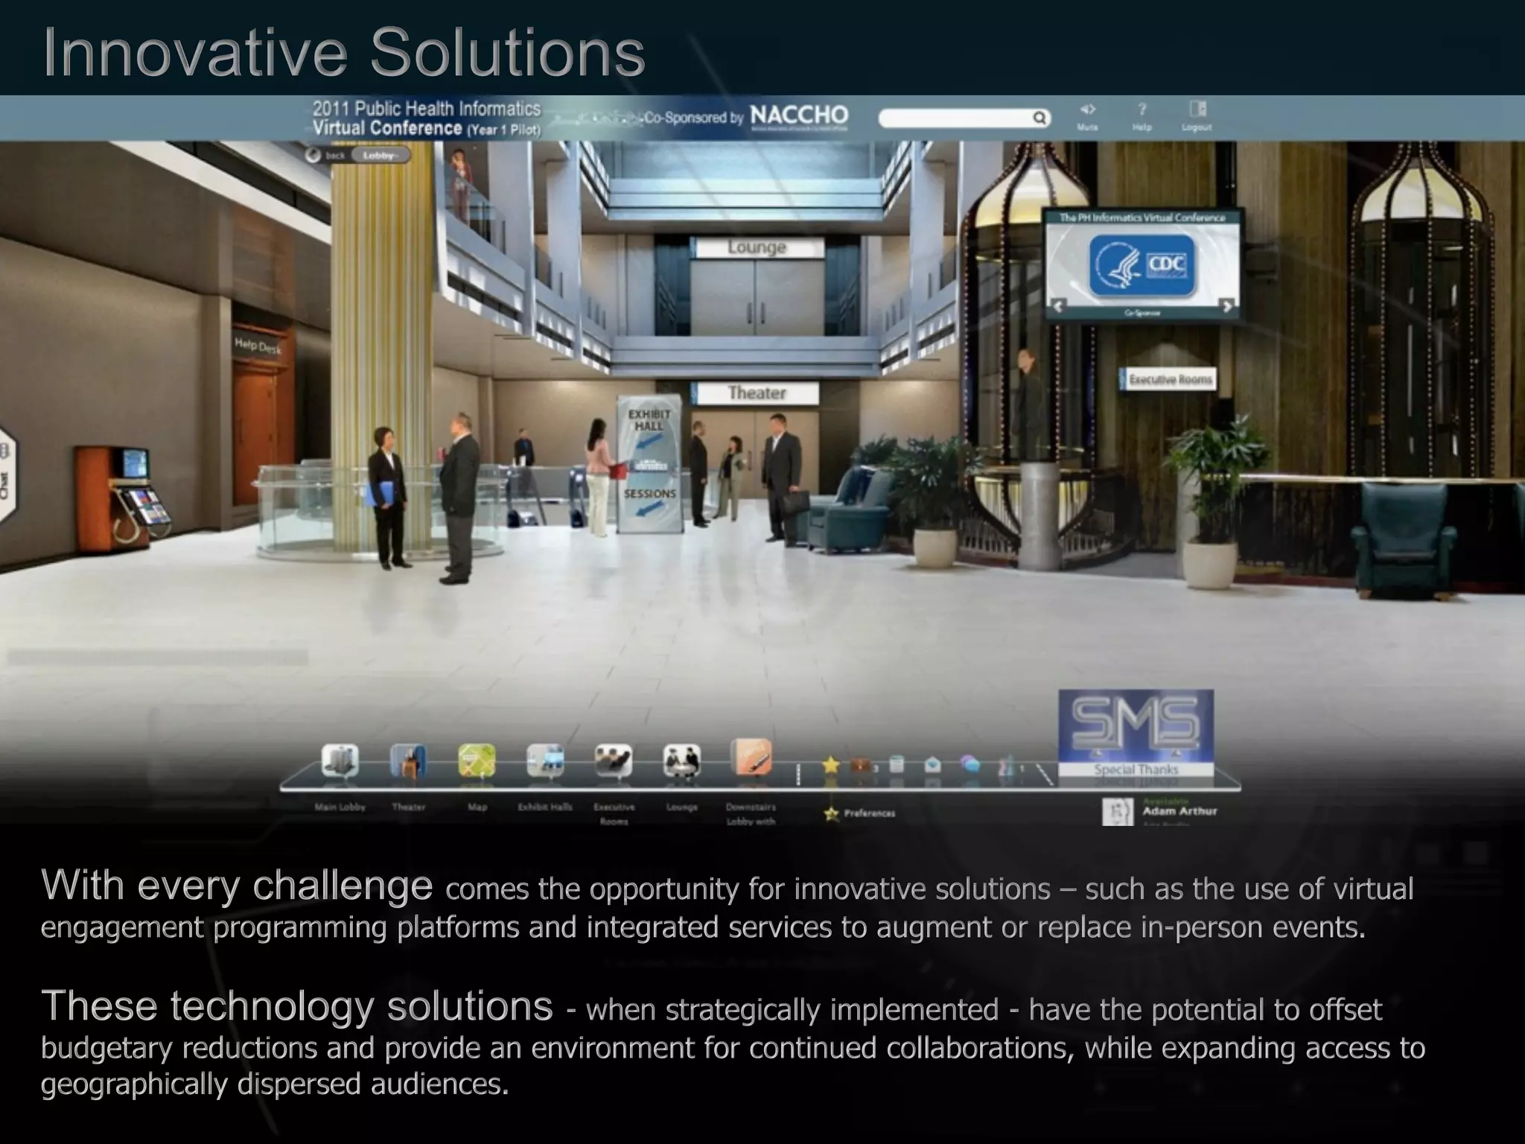
Task: Open the Downstairs Lobby dock icon
Action: 751,757
